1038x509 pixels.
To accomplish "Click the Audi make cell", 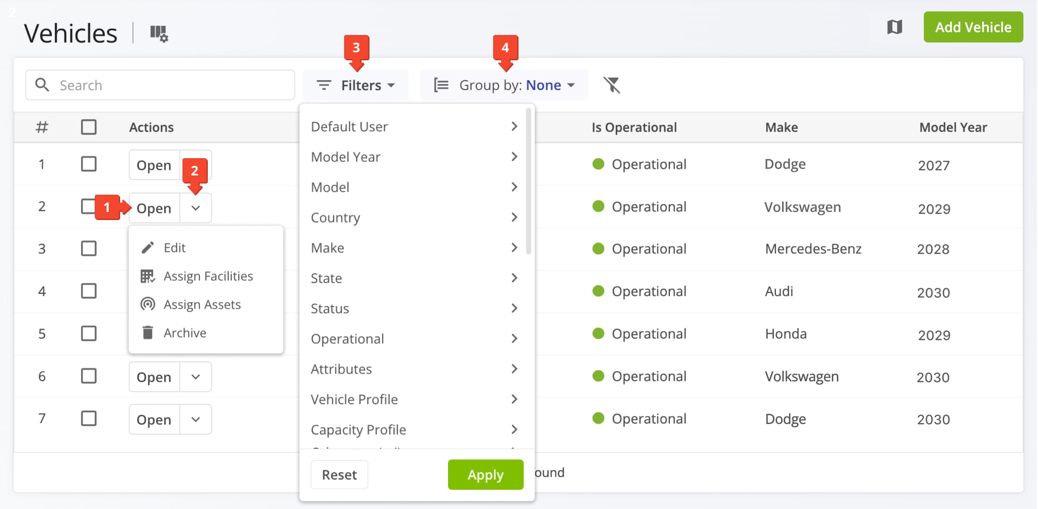I will [x=779, y=292].
